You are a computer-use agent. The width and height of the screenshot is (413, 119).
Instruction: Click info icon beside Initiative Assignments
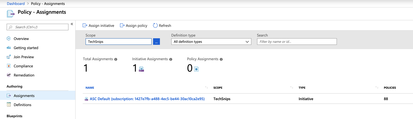(171, 59)
